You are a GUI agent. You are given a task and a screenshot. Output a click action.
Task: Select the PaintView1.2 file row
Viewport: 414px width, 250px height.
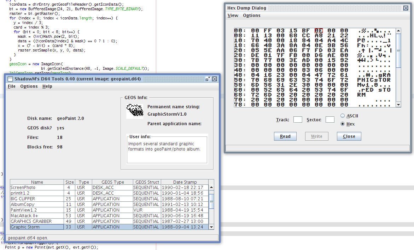coord(37,210)
